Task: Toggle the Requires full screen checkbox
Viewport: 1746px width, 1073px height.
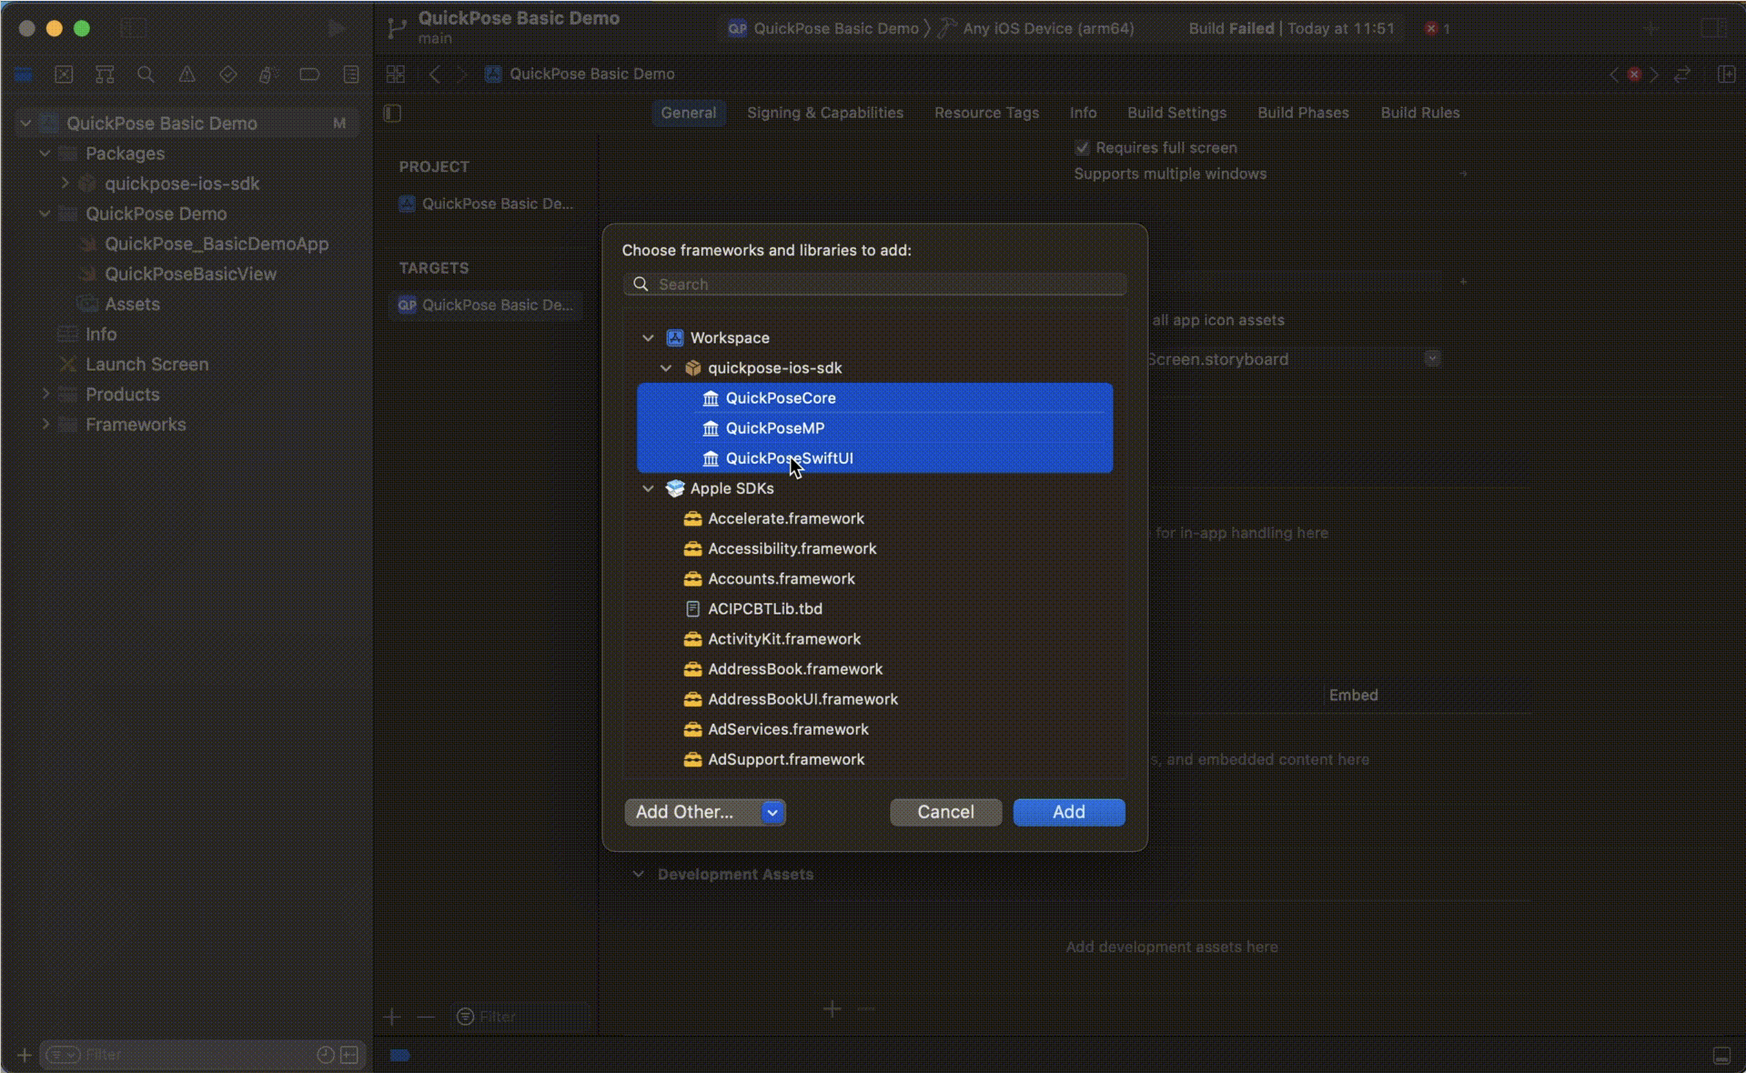Action: 1082,148
